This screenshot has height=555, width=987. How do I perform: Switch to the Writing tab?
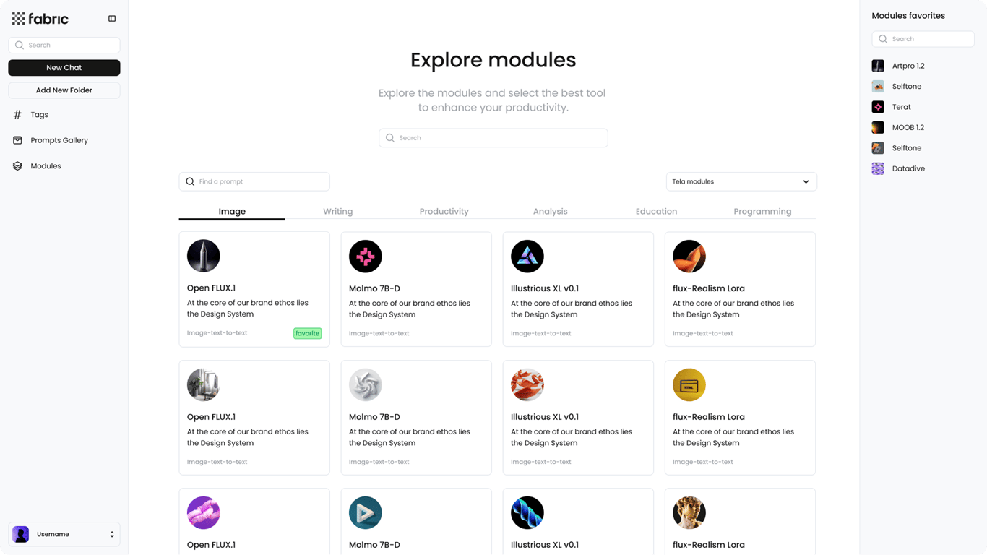tap(338, 212)
